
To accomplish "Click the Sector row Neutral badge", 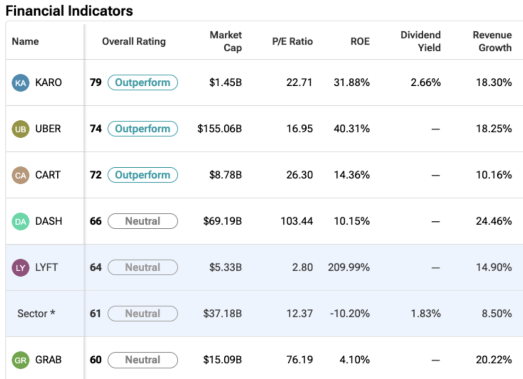I will pyautogui.click(x=142, y=314).
